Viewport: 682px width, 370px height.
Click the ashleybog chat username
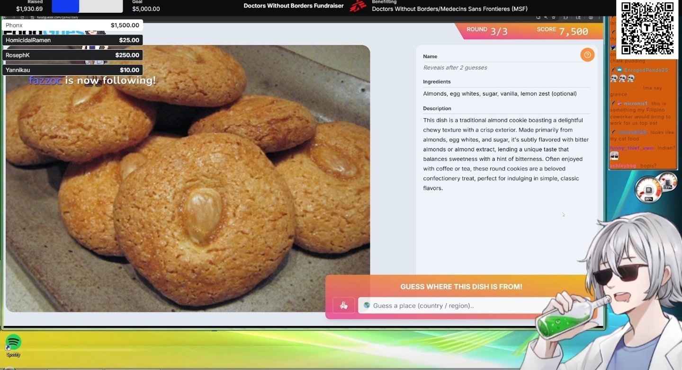pyautogui.click(x=623, y=166)
